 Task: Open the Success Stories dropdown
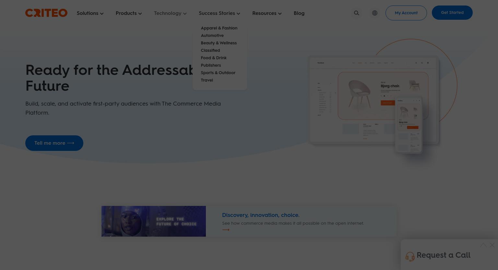[x=219, y=13]
